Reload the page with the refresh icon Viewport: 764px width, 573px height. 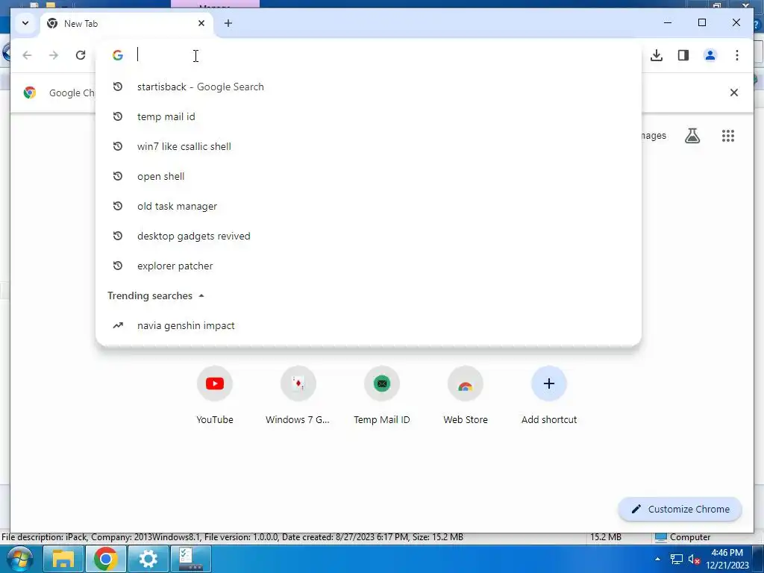81,55
